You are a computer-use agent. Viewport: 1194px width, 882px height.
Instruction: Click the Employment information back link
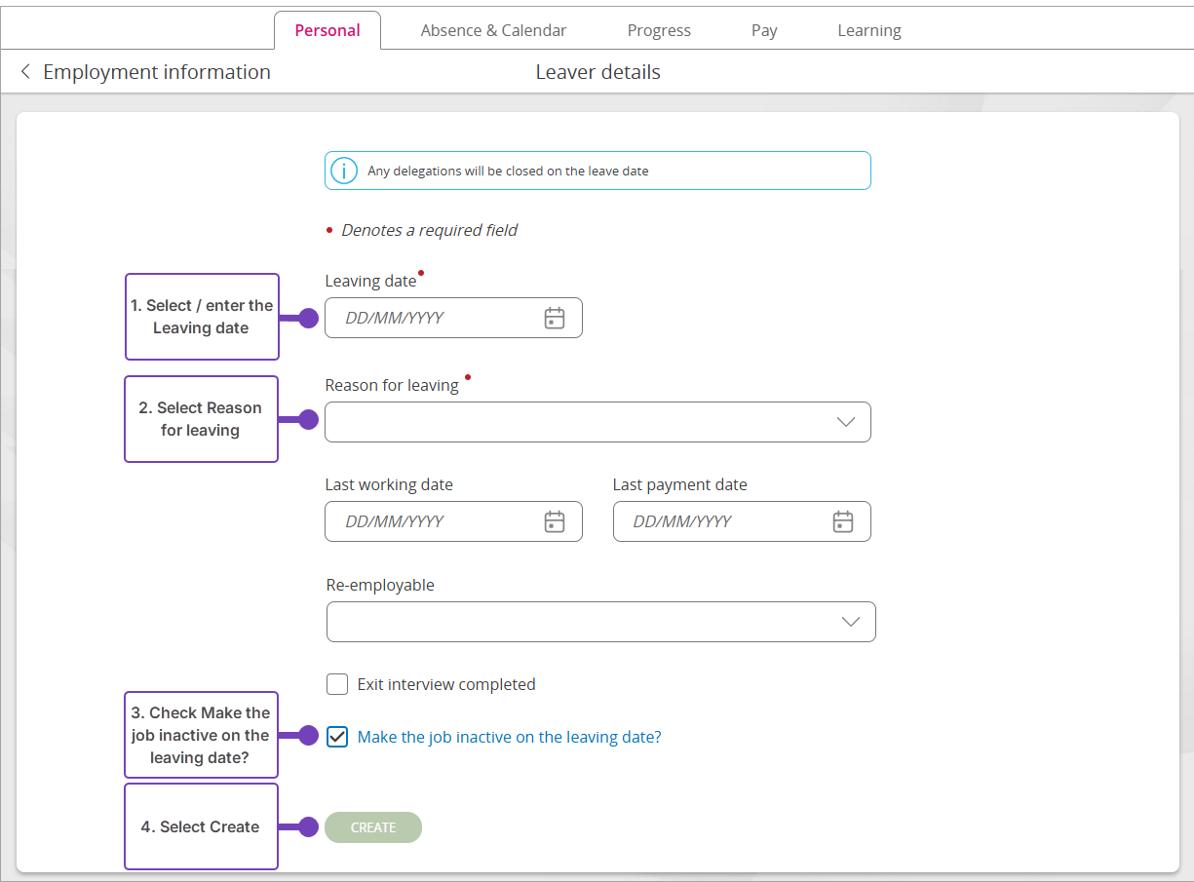156,72
